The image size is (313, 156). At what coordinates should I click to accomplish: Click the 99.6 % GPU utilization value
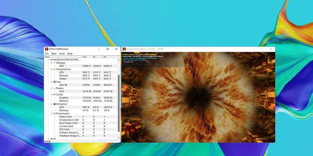click(x=86, y=107)
